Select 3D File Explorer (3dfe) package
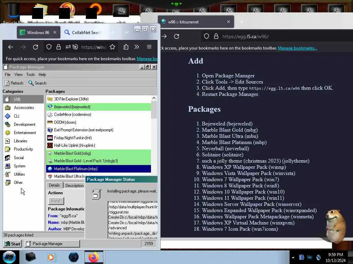Viewport: 353px width, 264px height. pyautogui.click(x=98, y=99)
